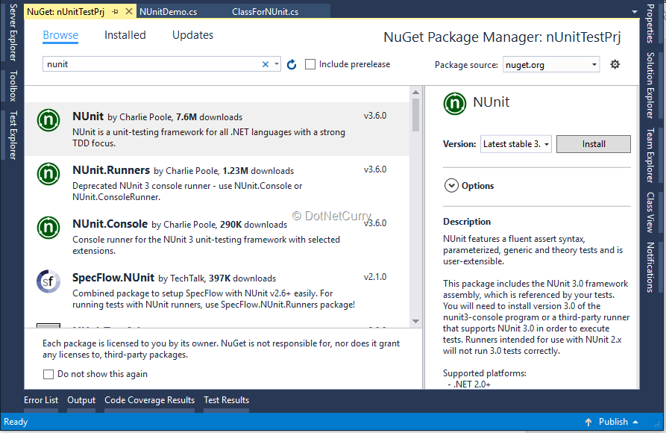Click the SpecFlow.NUnit package icon
Image resolution: width=666 pixels, height=433 pixels.
(x=48, y=281)
